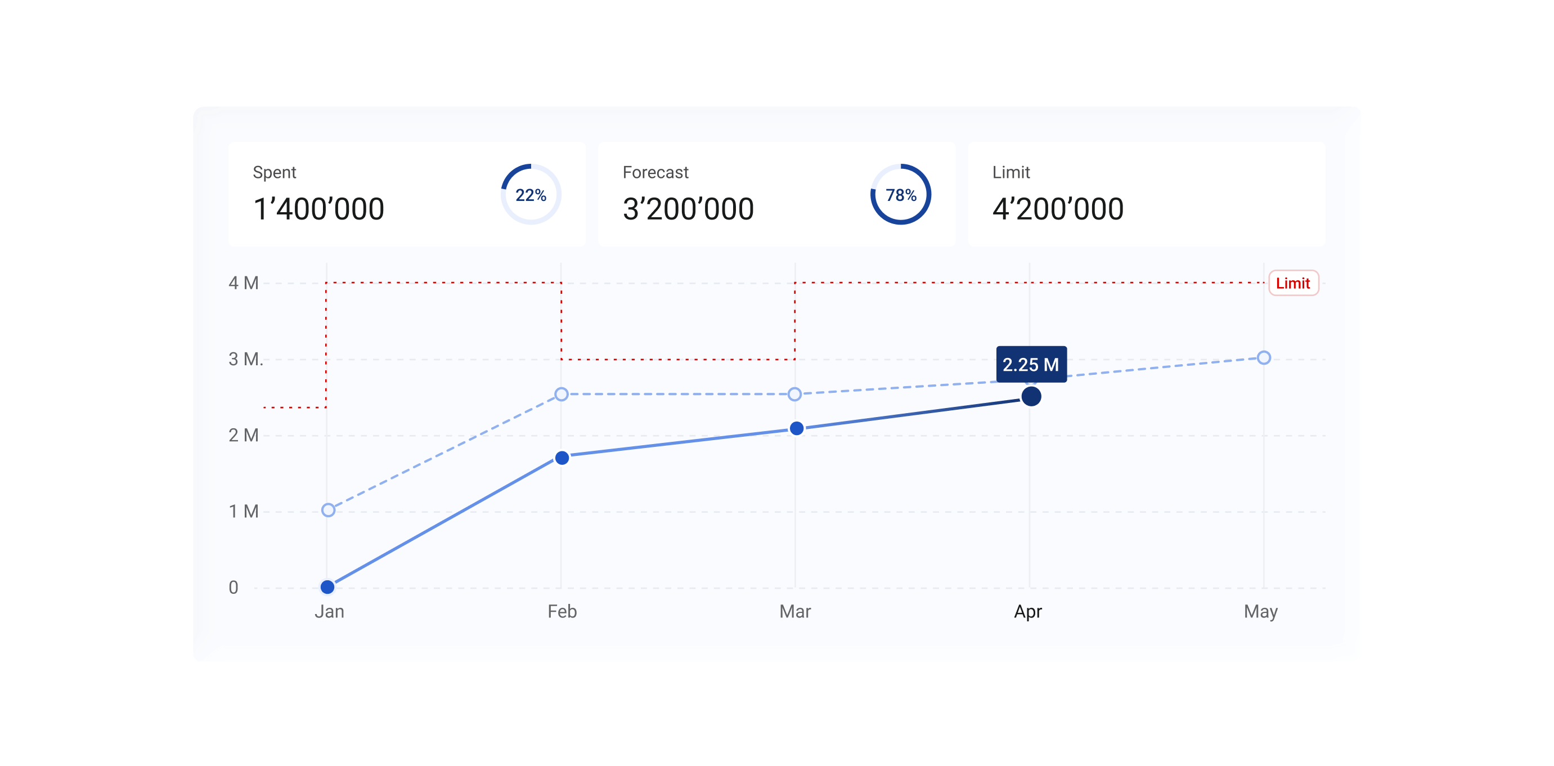Viewport: 1554px width, 766px height.
Task: Select the highlighted April data point
Action: click(x=1031, y=397)
